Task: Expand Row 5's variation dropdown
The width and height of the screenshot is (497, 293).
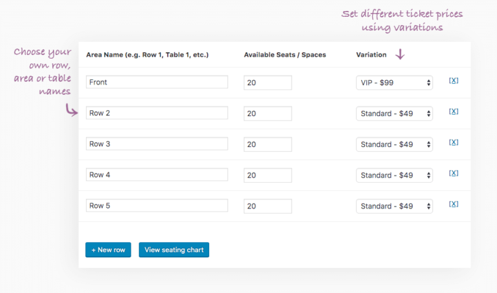Action: (394, 206)
